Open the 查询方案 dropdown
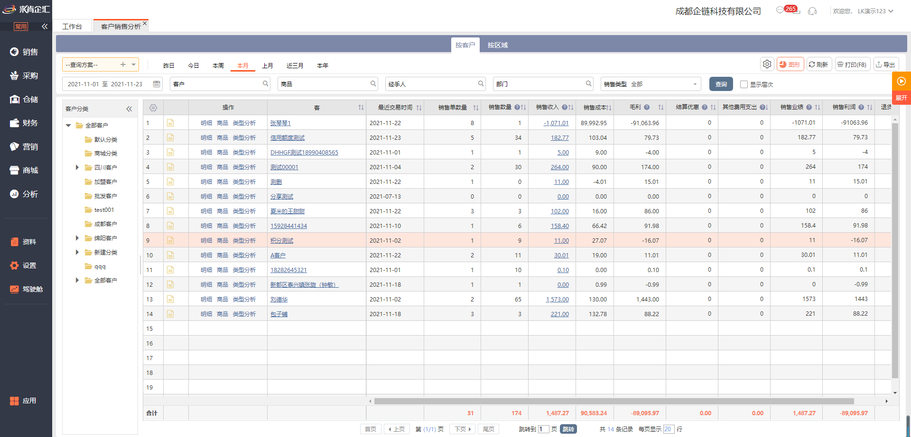This screenshot has width=911, height=437. (x=134, y=64)
